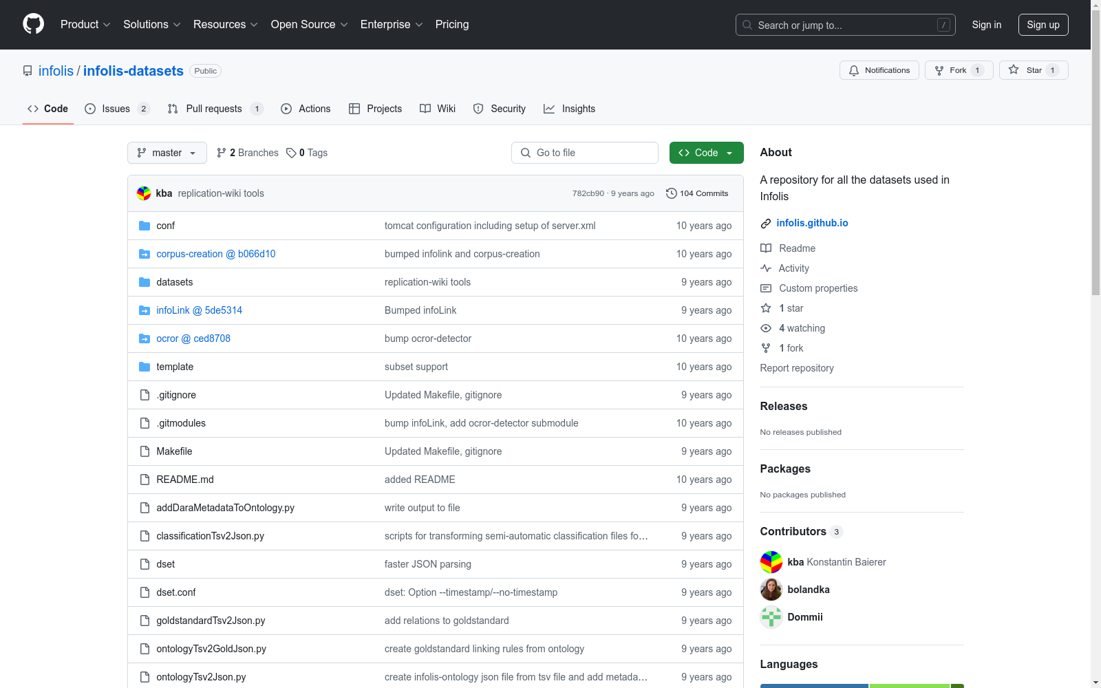Open the Security tab
This screenshot has width=1101, height=688.
click(500, 109)
